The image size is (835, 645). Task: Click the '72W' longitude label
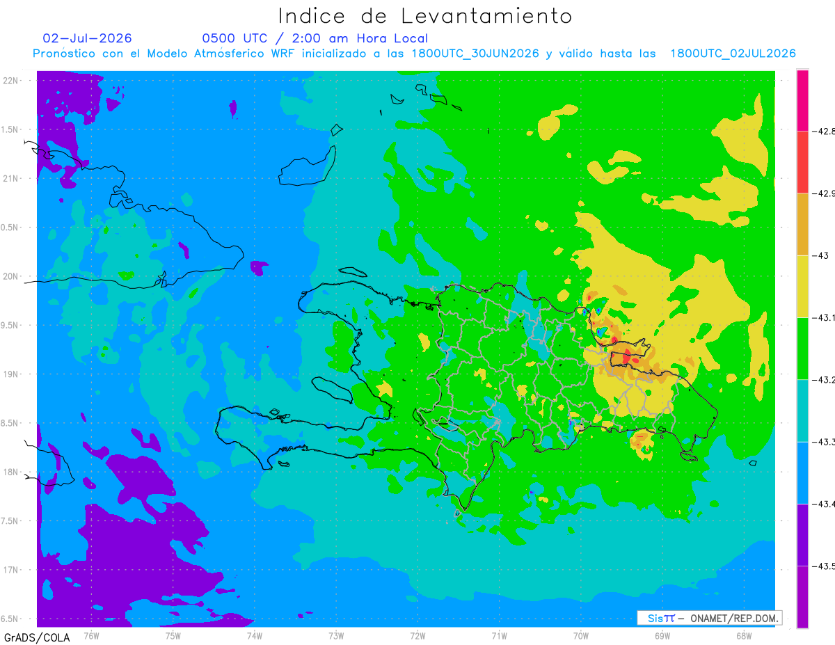click(x=417, y=635)
